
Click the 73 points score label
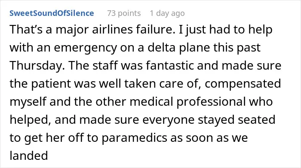pyautogui.click(x=124, y=13)
